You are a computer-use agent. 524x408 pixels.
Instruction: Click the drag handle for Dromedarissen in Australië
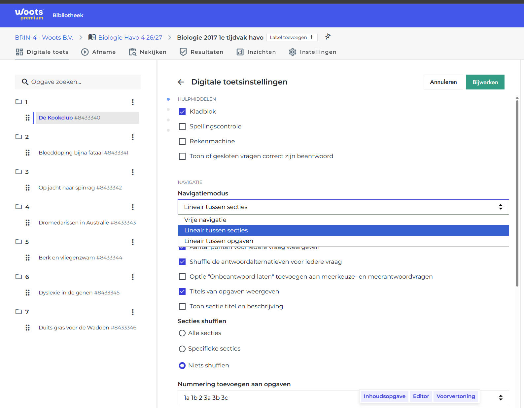tap(28, 222)
